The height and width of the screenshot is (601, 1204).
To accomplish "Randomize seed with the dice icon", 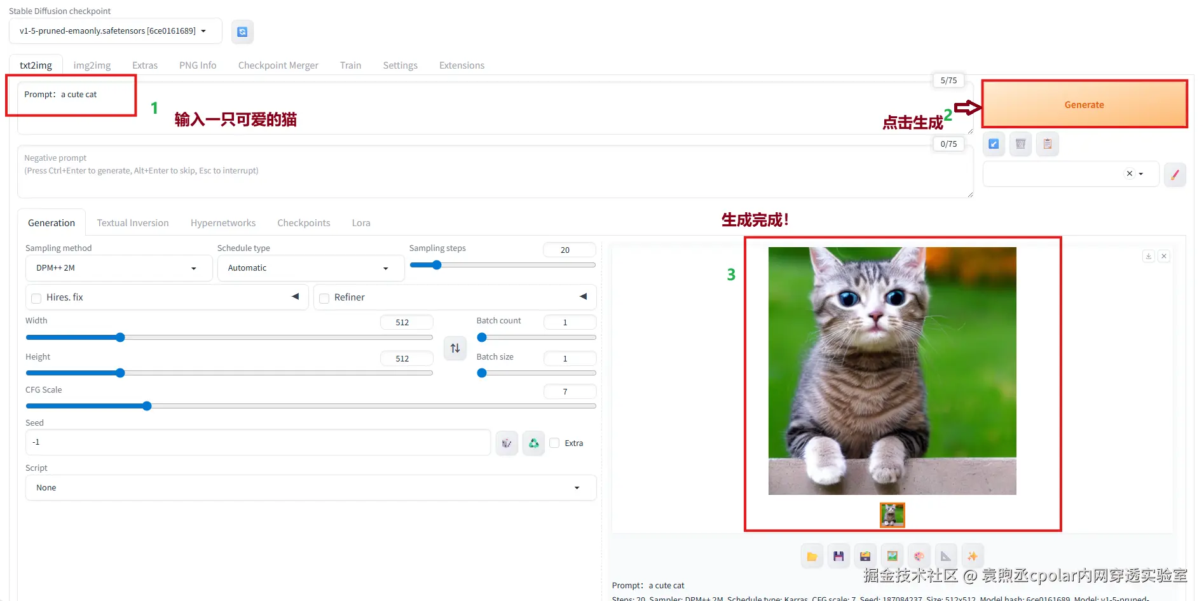I will point(507,443).
